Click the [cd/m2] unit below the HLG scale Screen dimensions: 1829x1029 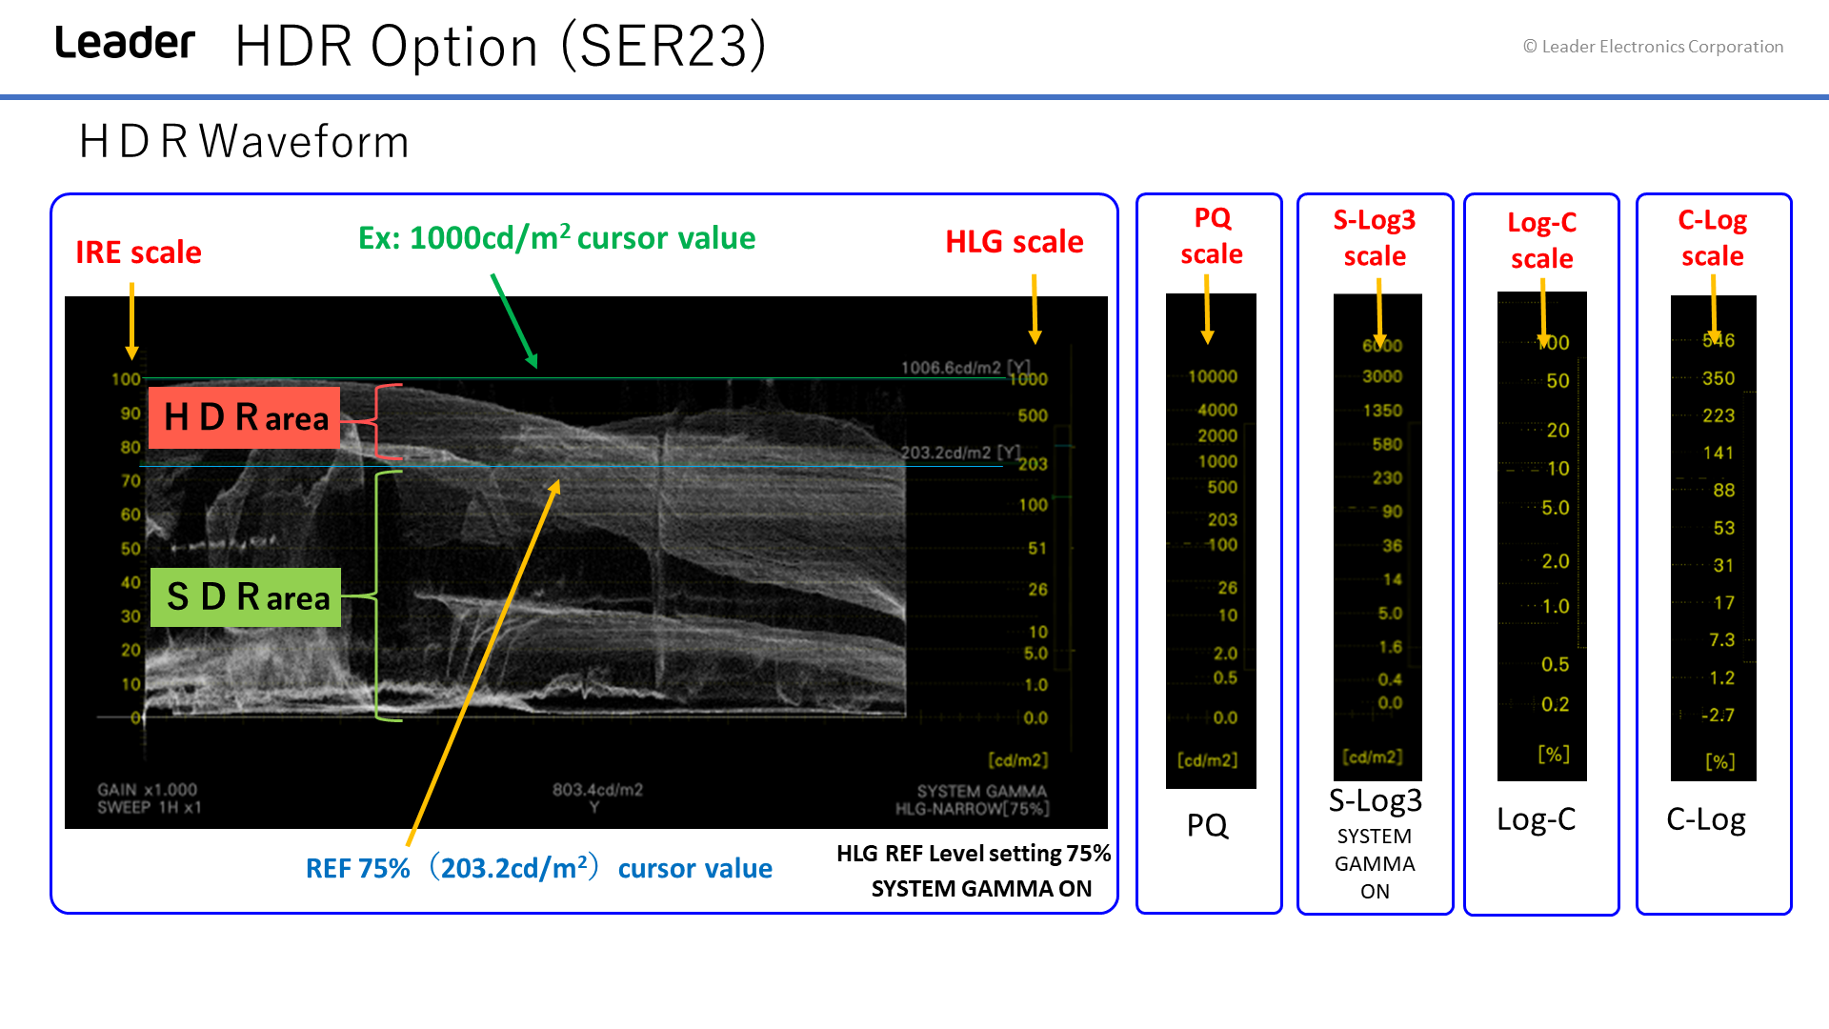(x=1017, y=760)
